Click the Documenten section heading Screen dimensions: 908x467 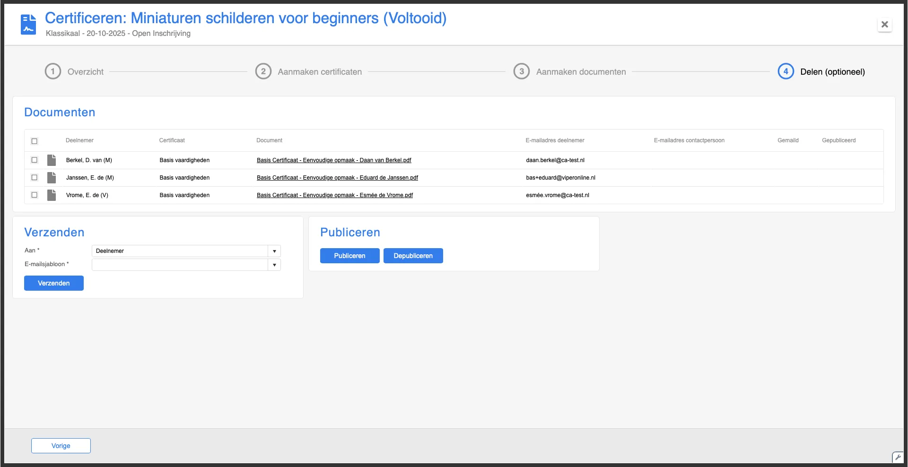coord(60,112)
